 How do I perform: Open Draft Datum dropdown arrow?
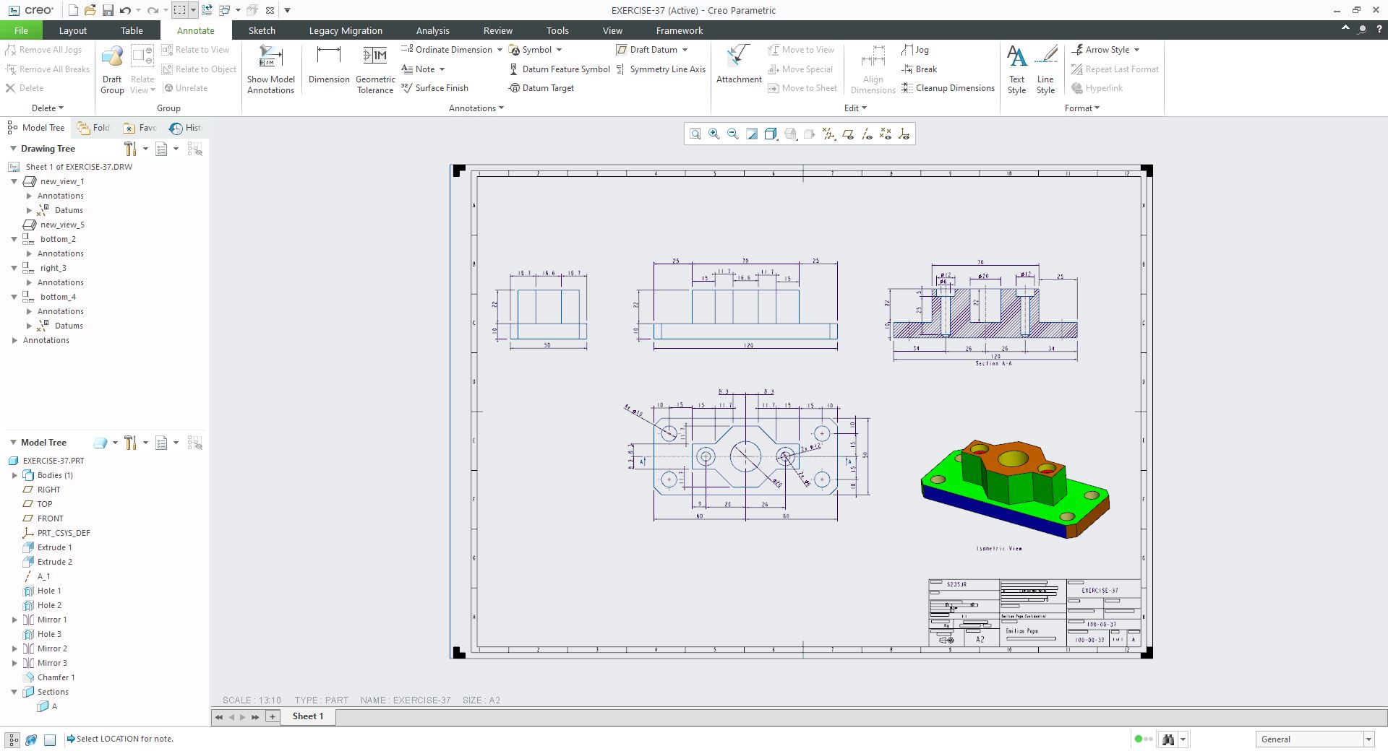point(685,50)
